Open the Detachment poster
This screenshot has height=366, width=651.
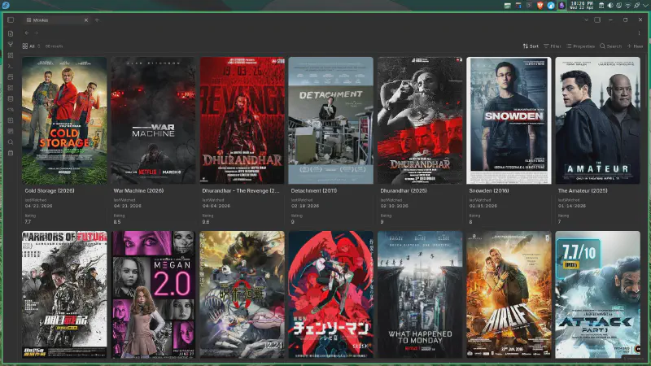pyautogui.click(x=331, y=120)
